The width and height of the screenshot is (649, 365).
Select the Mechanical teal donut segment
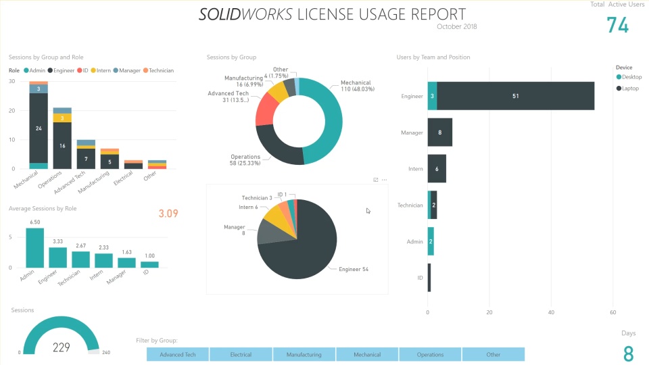(x=333, y=121)
